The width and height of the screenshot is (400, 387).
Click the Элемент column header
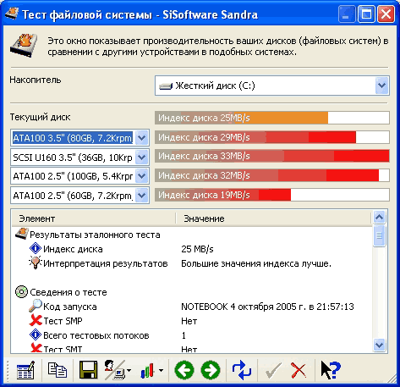click(94, 218)
